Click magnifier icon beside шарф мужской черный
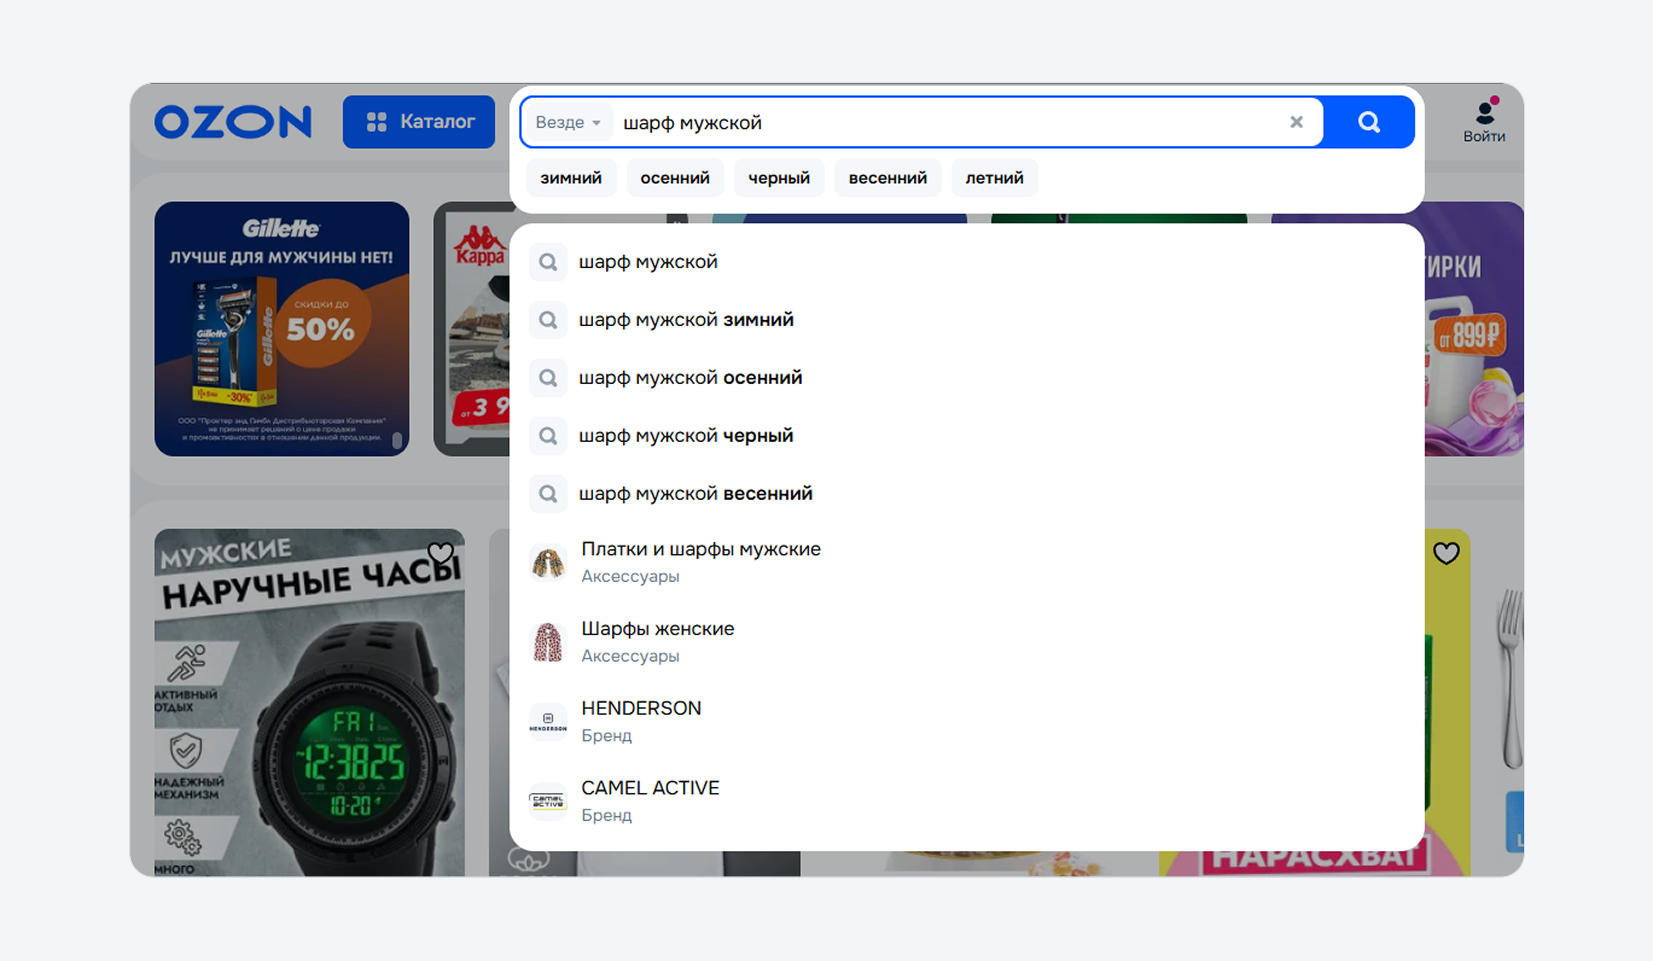Image resolution: width=1653 pixels, height=961 pixels. click(x=548, y=435)
